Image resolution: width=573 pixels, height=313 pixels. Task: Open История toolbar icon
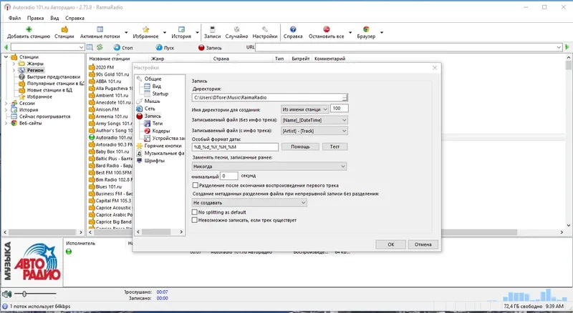181,29
